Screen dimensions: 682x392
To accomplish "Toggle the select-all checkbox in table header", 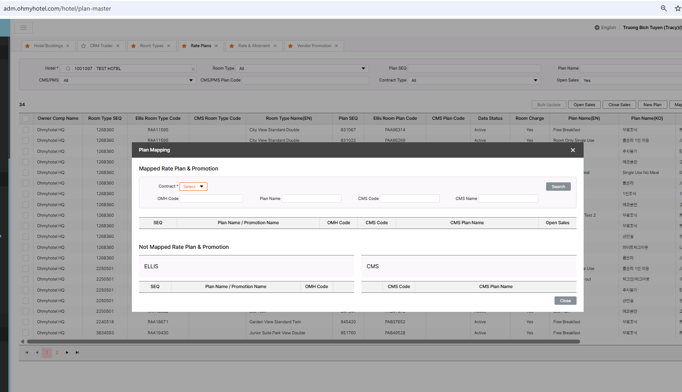I will pyautogui.click(x=26, y=118).
